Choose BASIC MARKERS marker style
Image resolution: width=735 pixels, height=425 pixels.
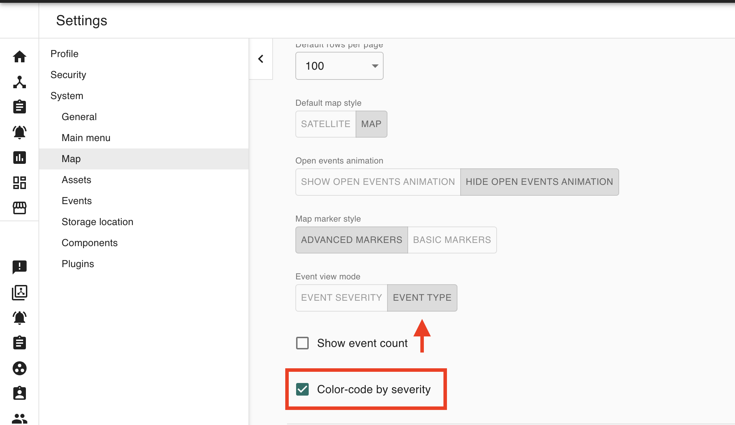coord(452,240)
